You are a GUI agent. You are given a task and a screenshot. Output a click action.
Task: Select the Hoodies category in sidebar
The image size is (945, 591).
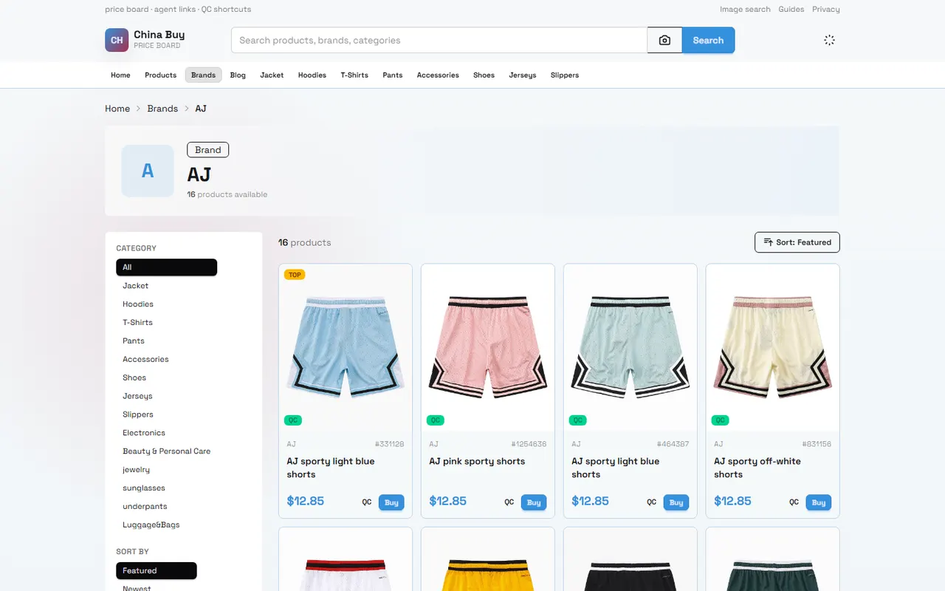pyautogui.click(x=138, y=304)
